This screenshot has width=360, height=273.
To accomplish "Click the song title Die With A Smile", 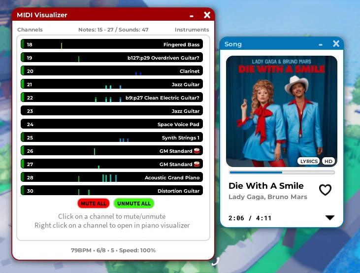I will (x=266, y=186).
